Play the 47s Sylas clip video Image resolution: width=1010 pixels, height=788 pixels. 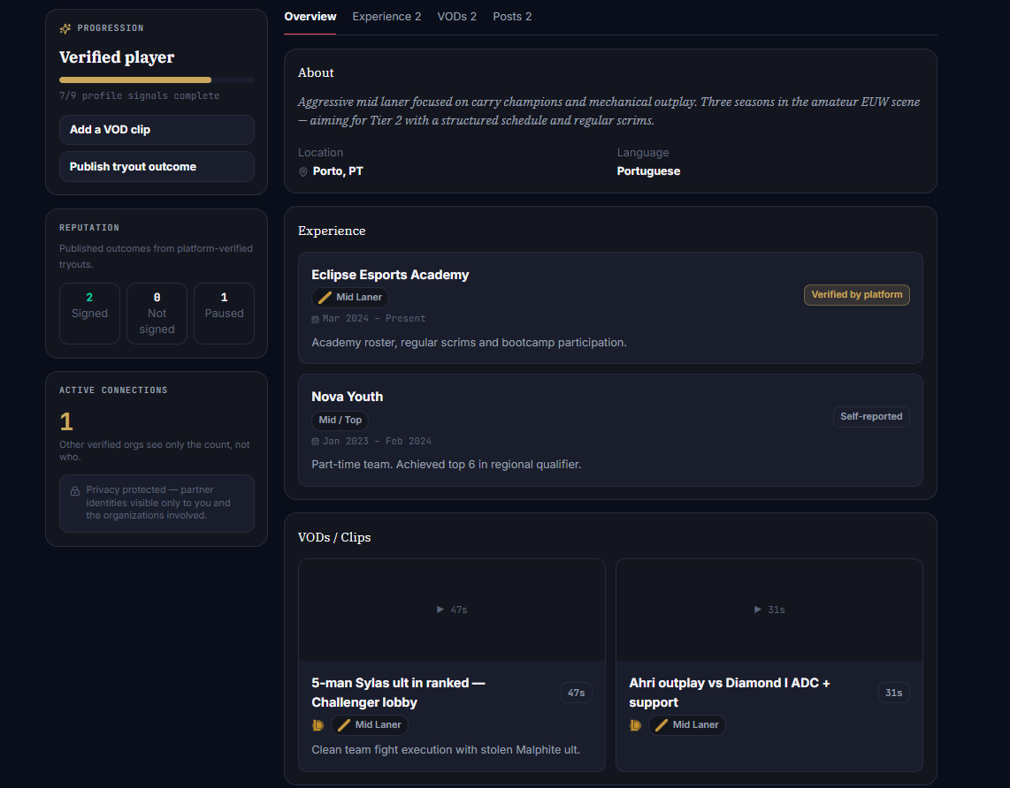click(452, 610)
